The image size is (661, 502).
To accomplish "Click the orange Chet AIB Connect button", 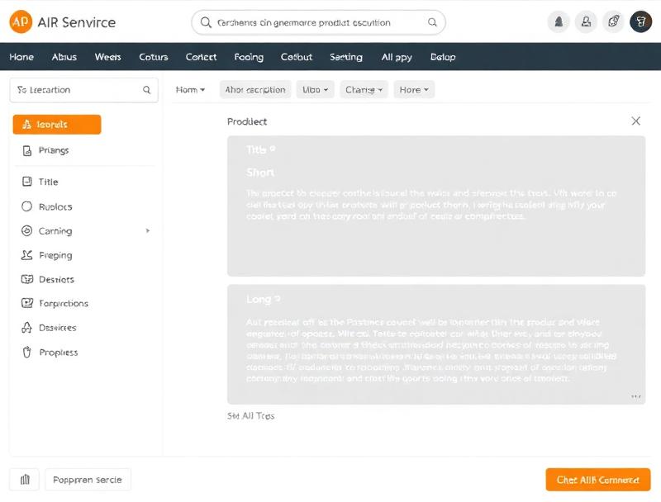I will [x=597, y=480].
